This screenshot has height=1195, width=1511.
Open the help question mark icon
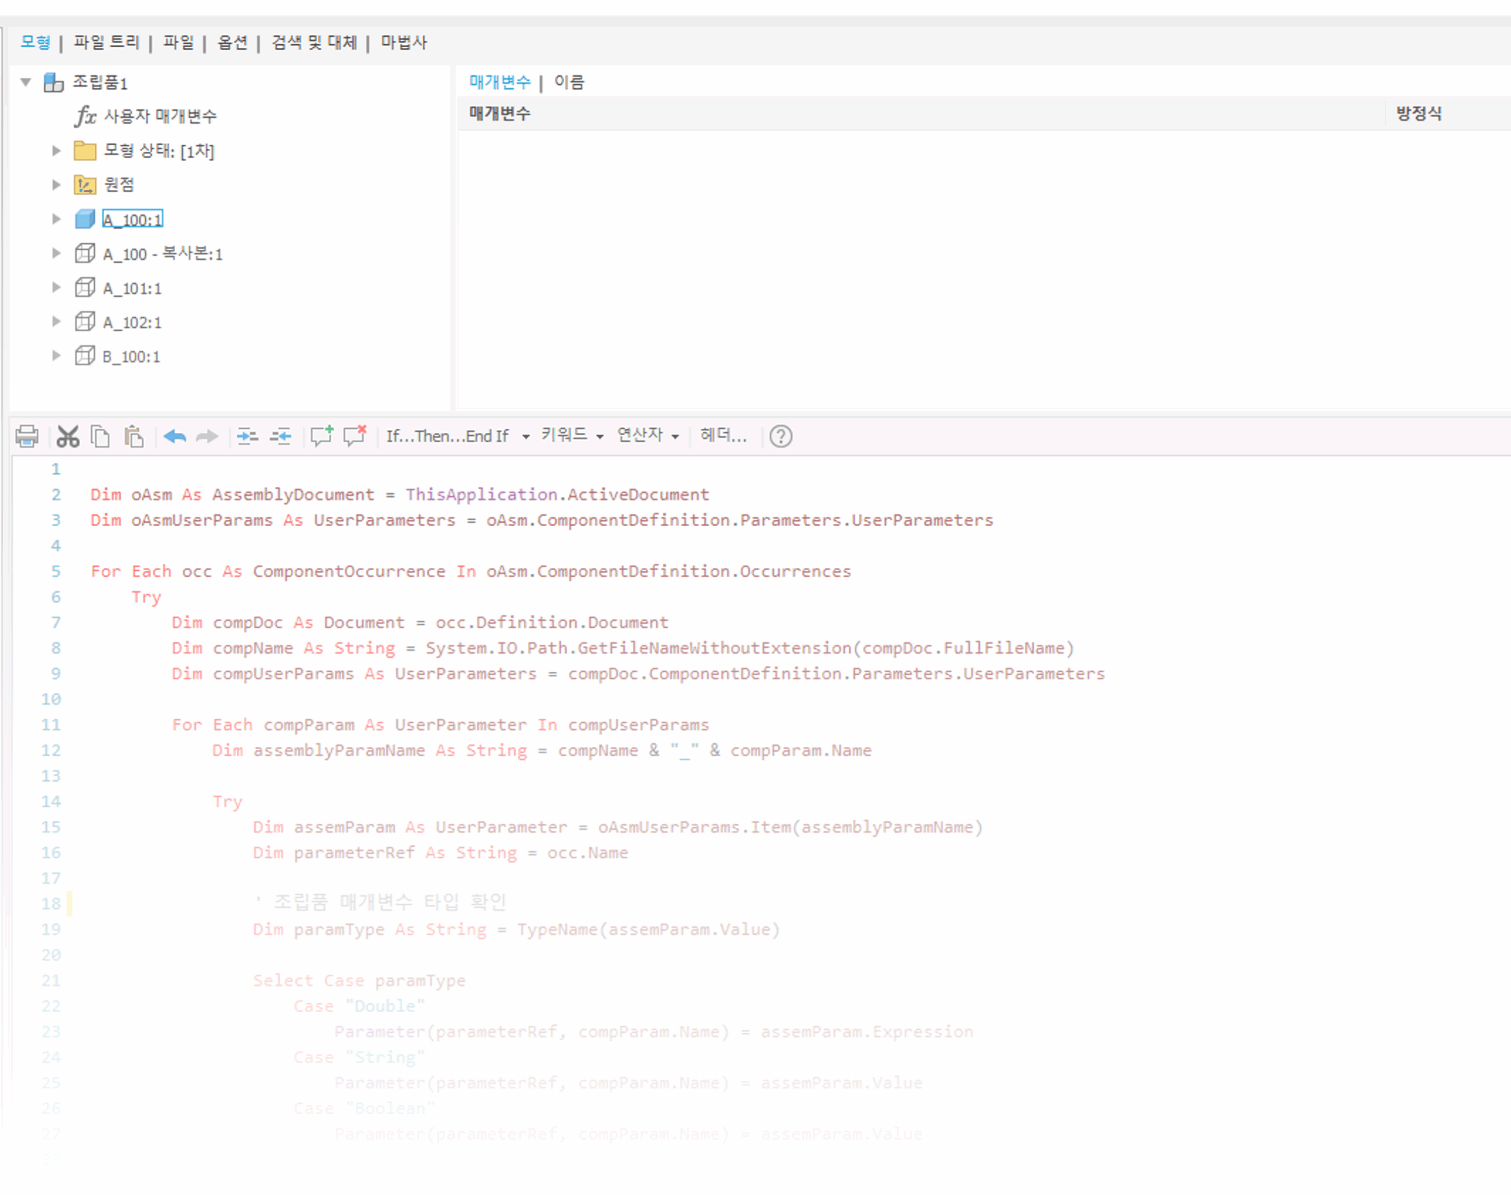(781, 436)
